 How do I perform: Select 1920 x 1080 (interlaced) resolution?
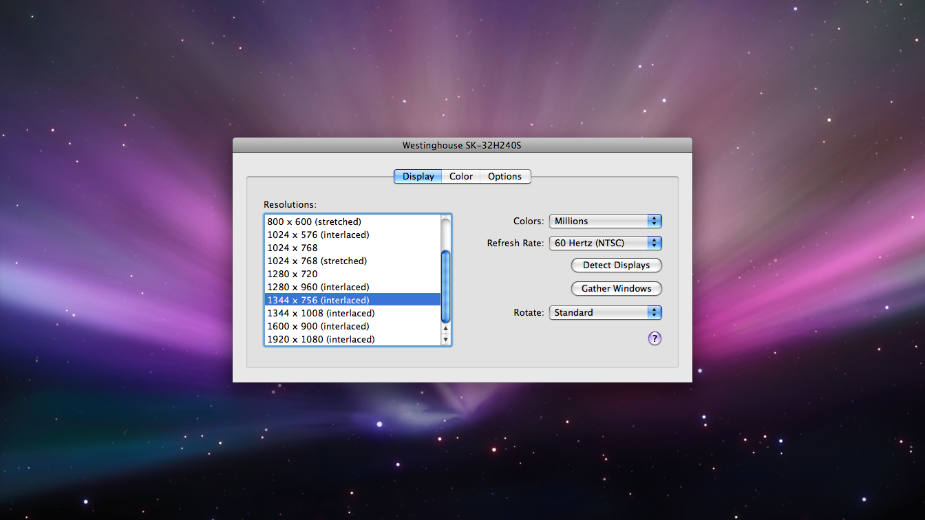click(x=352, y=340)
